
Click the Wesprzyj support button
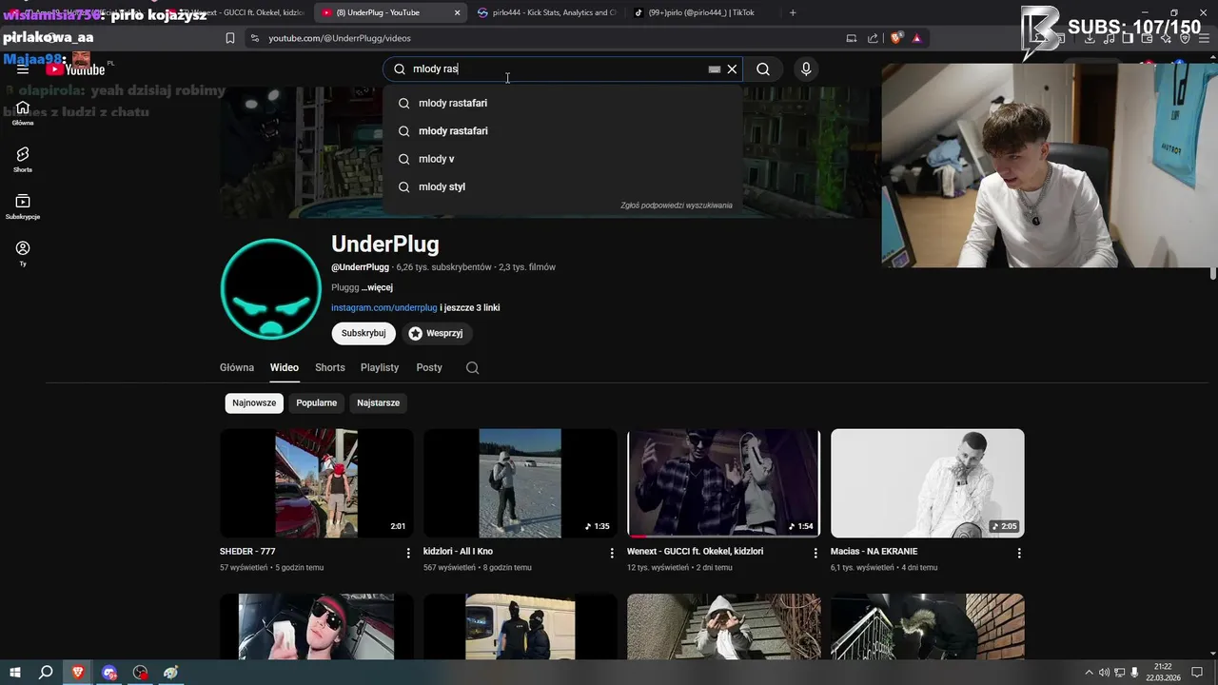click(437, 333)
